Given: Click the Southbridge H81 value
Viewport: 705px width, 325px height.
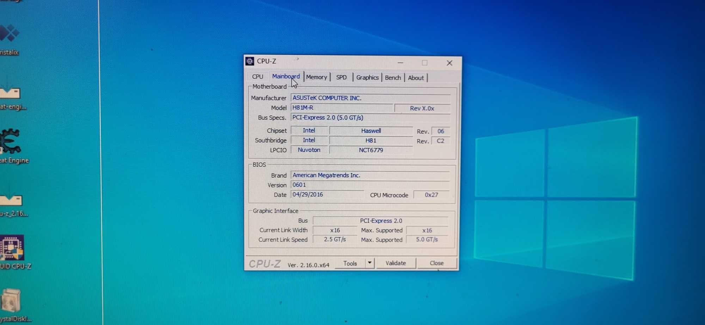Looking at the screenshot, I should click(x=371, y=140).
